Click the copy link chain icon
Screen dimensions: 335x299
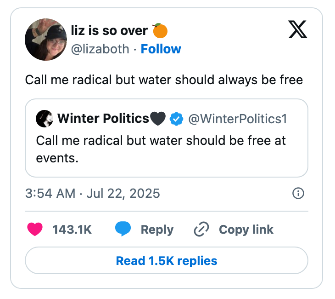[201, 229]
